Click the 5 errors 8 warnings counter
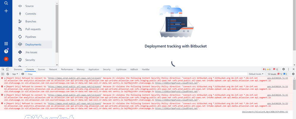The width and height of the screenshot is (296, 119). coord(267,69)
